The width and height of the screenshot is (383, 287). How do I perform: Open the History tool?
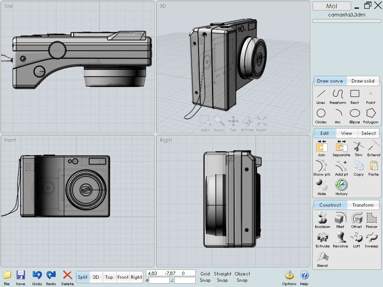(341, 185)
